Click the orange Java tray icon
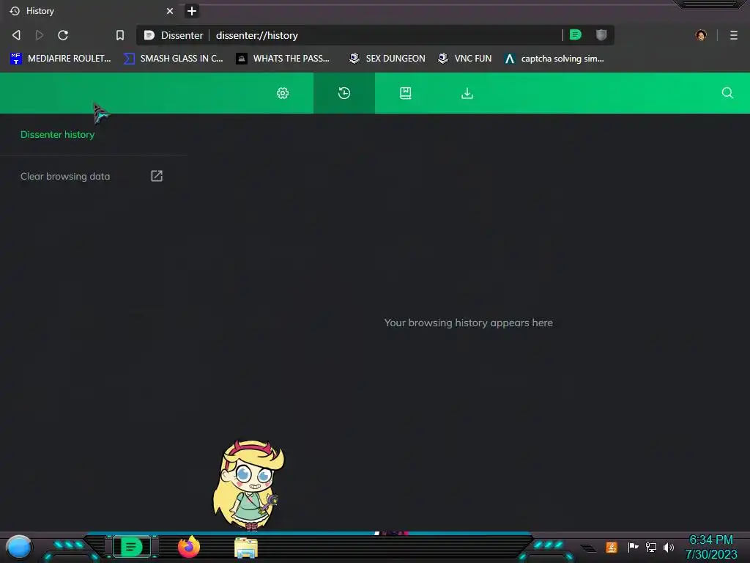This screenshot has height=563, width=750. 612,547
